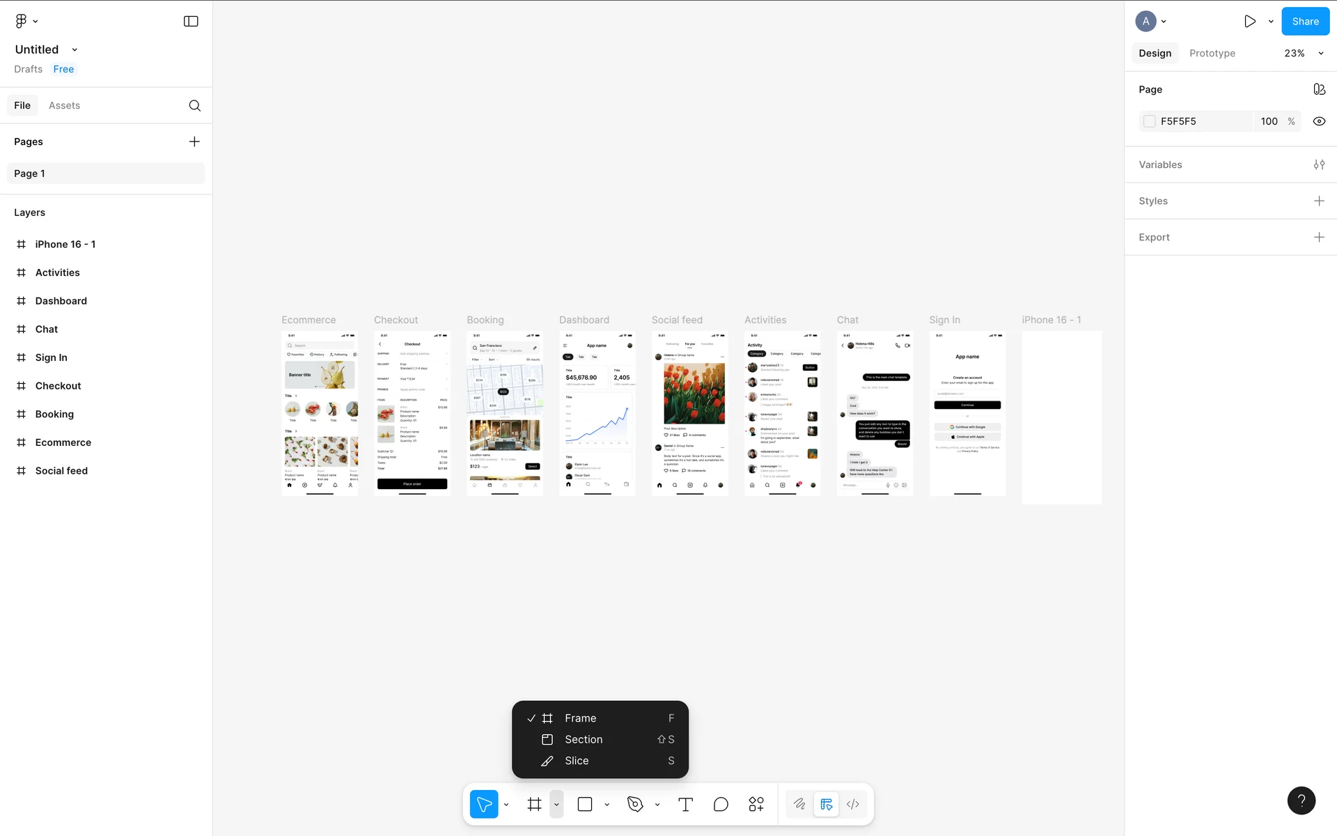
Task: Click the blue Share button
Action: [1305, 22]
